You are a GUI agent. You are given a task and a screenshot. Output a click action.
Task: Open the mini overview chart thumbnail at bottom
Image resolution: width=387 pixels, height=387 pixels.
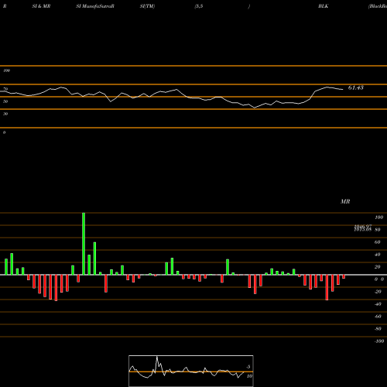coord(191,371)
